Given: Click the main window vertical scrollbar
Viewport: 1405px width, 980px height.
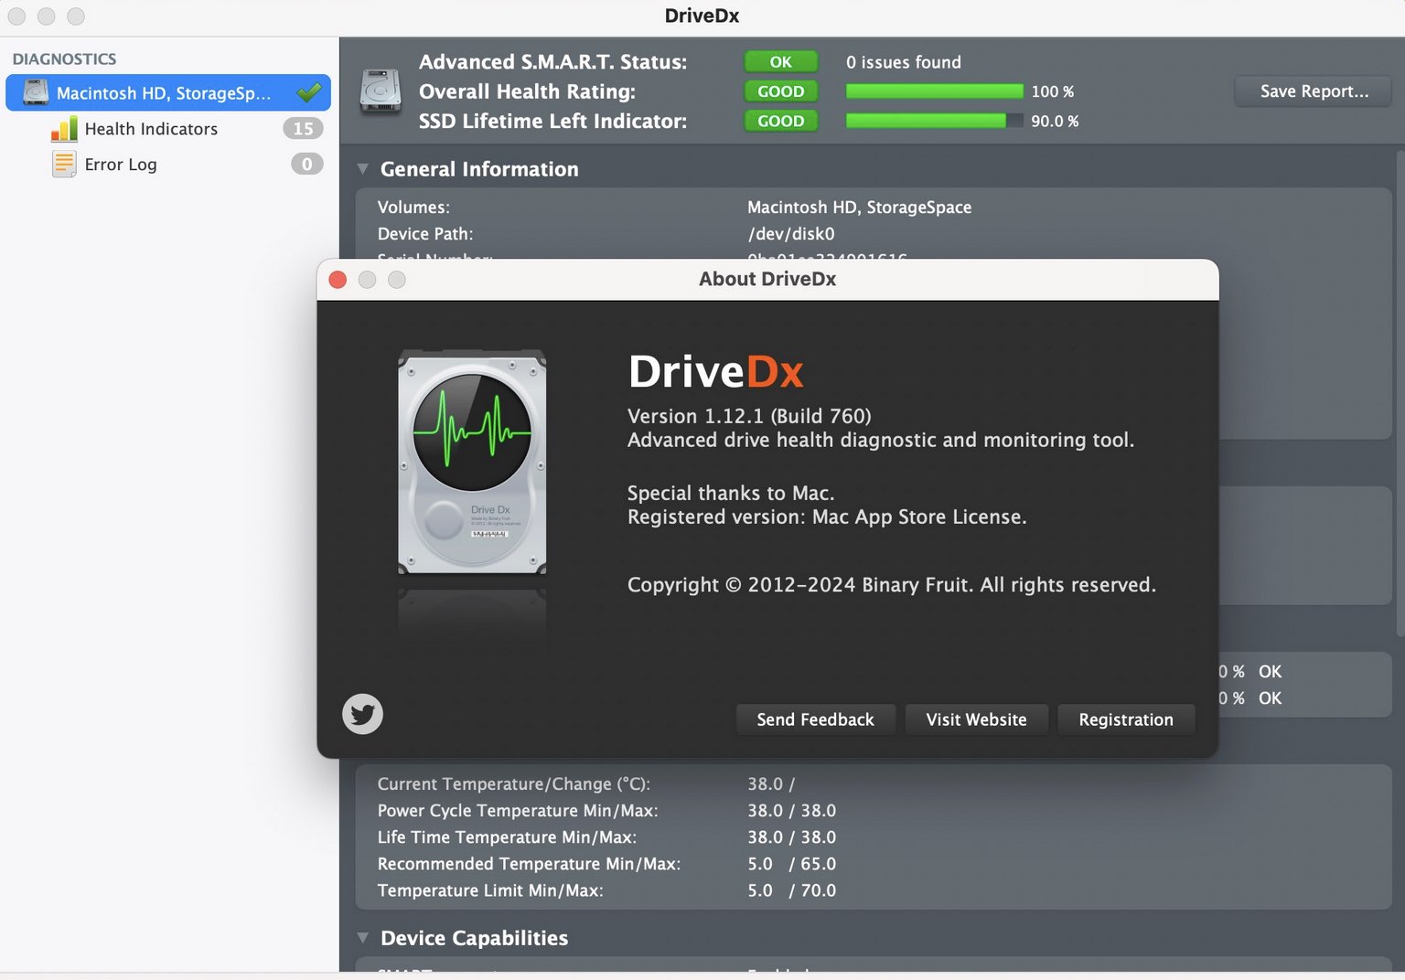Looking at the screenshot, I should (1400, 393).
